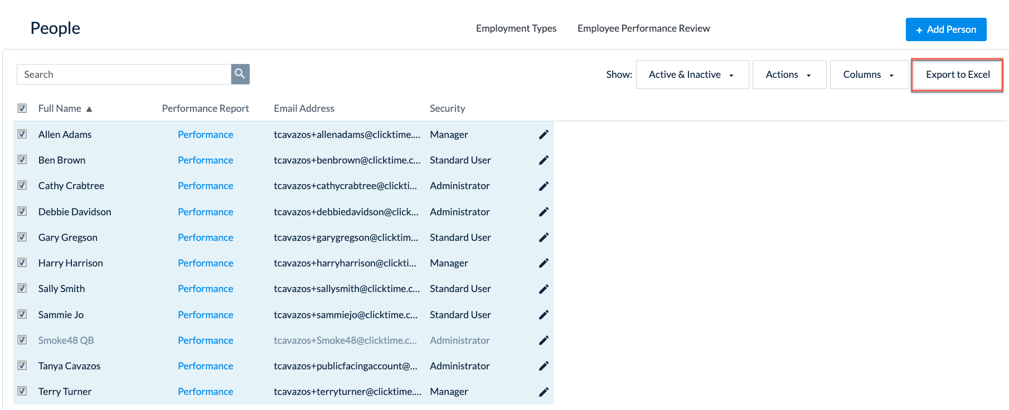Viewport: 1009px width, 410px height.
Task: Go to Employee Performance Review tab
Action: point(644,28)
